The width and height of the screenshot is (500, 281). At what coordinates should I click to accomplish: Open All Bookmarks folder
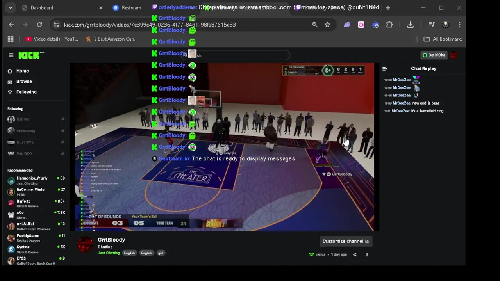click(443, 39)
